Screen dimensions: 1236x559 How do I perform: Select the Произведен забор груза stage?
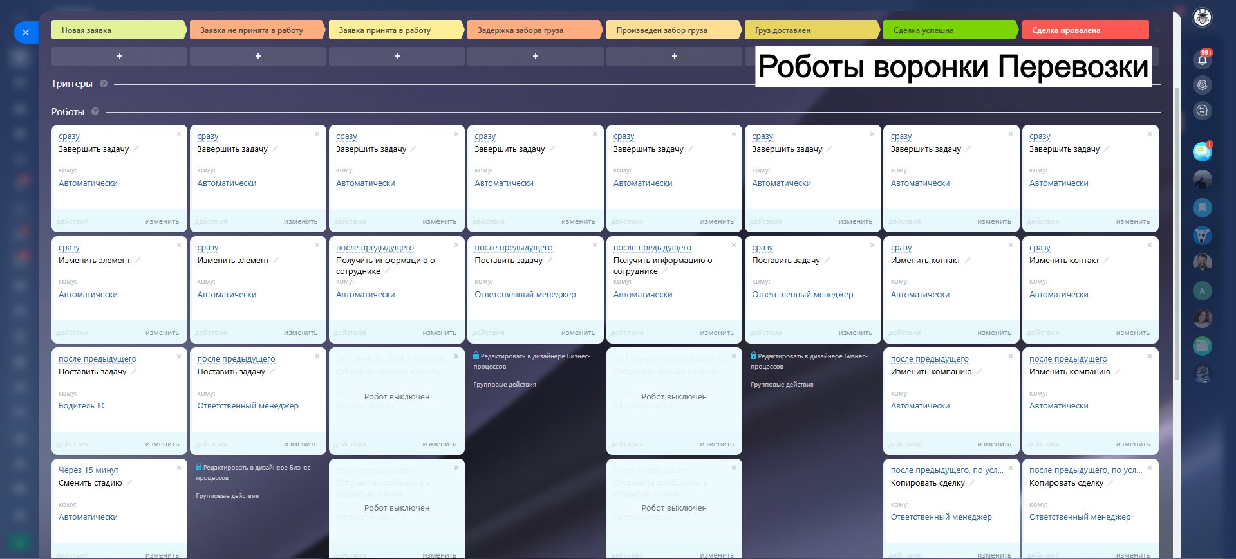(674, 30)
